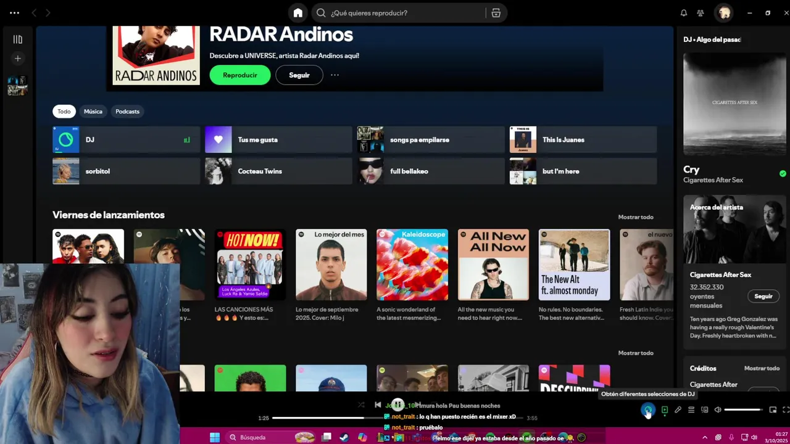Open the miniplayer icon
Screen dimensions: 790x444
(773, 410)
